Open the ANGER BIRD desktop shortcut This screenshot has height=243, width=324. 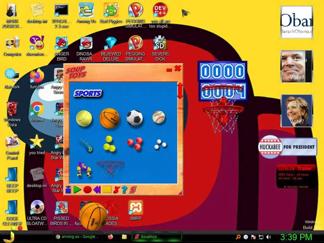point(62,48)
